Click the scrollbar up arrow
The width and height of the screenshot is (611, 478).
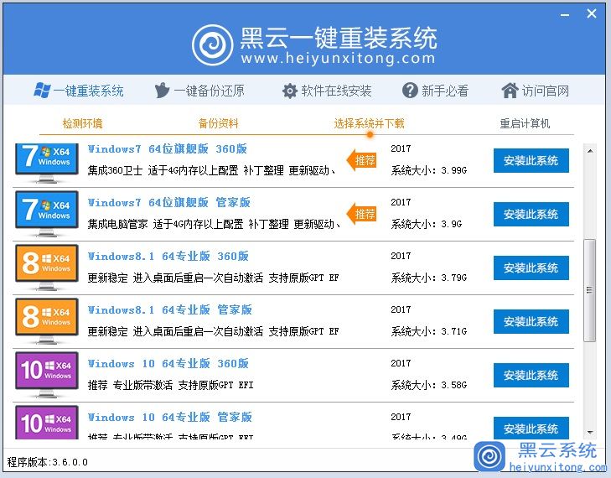pyautogui.click(x=590, y=151)
